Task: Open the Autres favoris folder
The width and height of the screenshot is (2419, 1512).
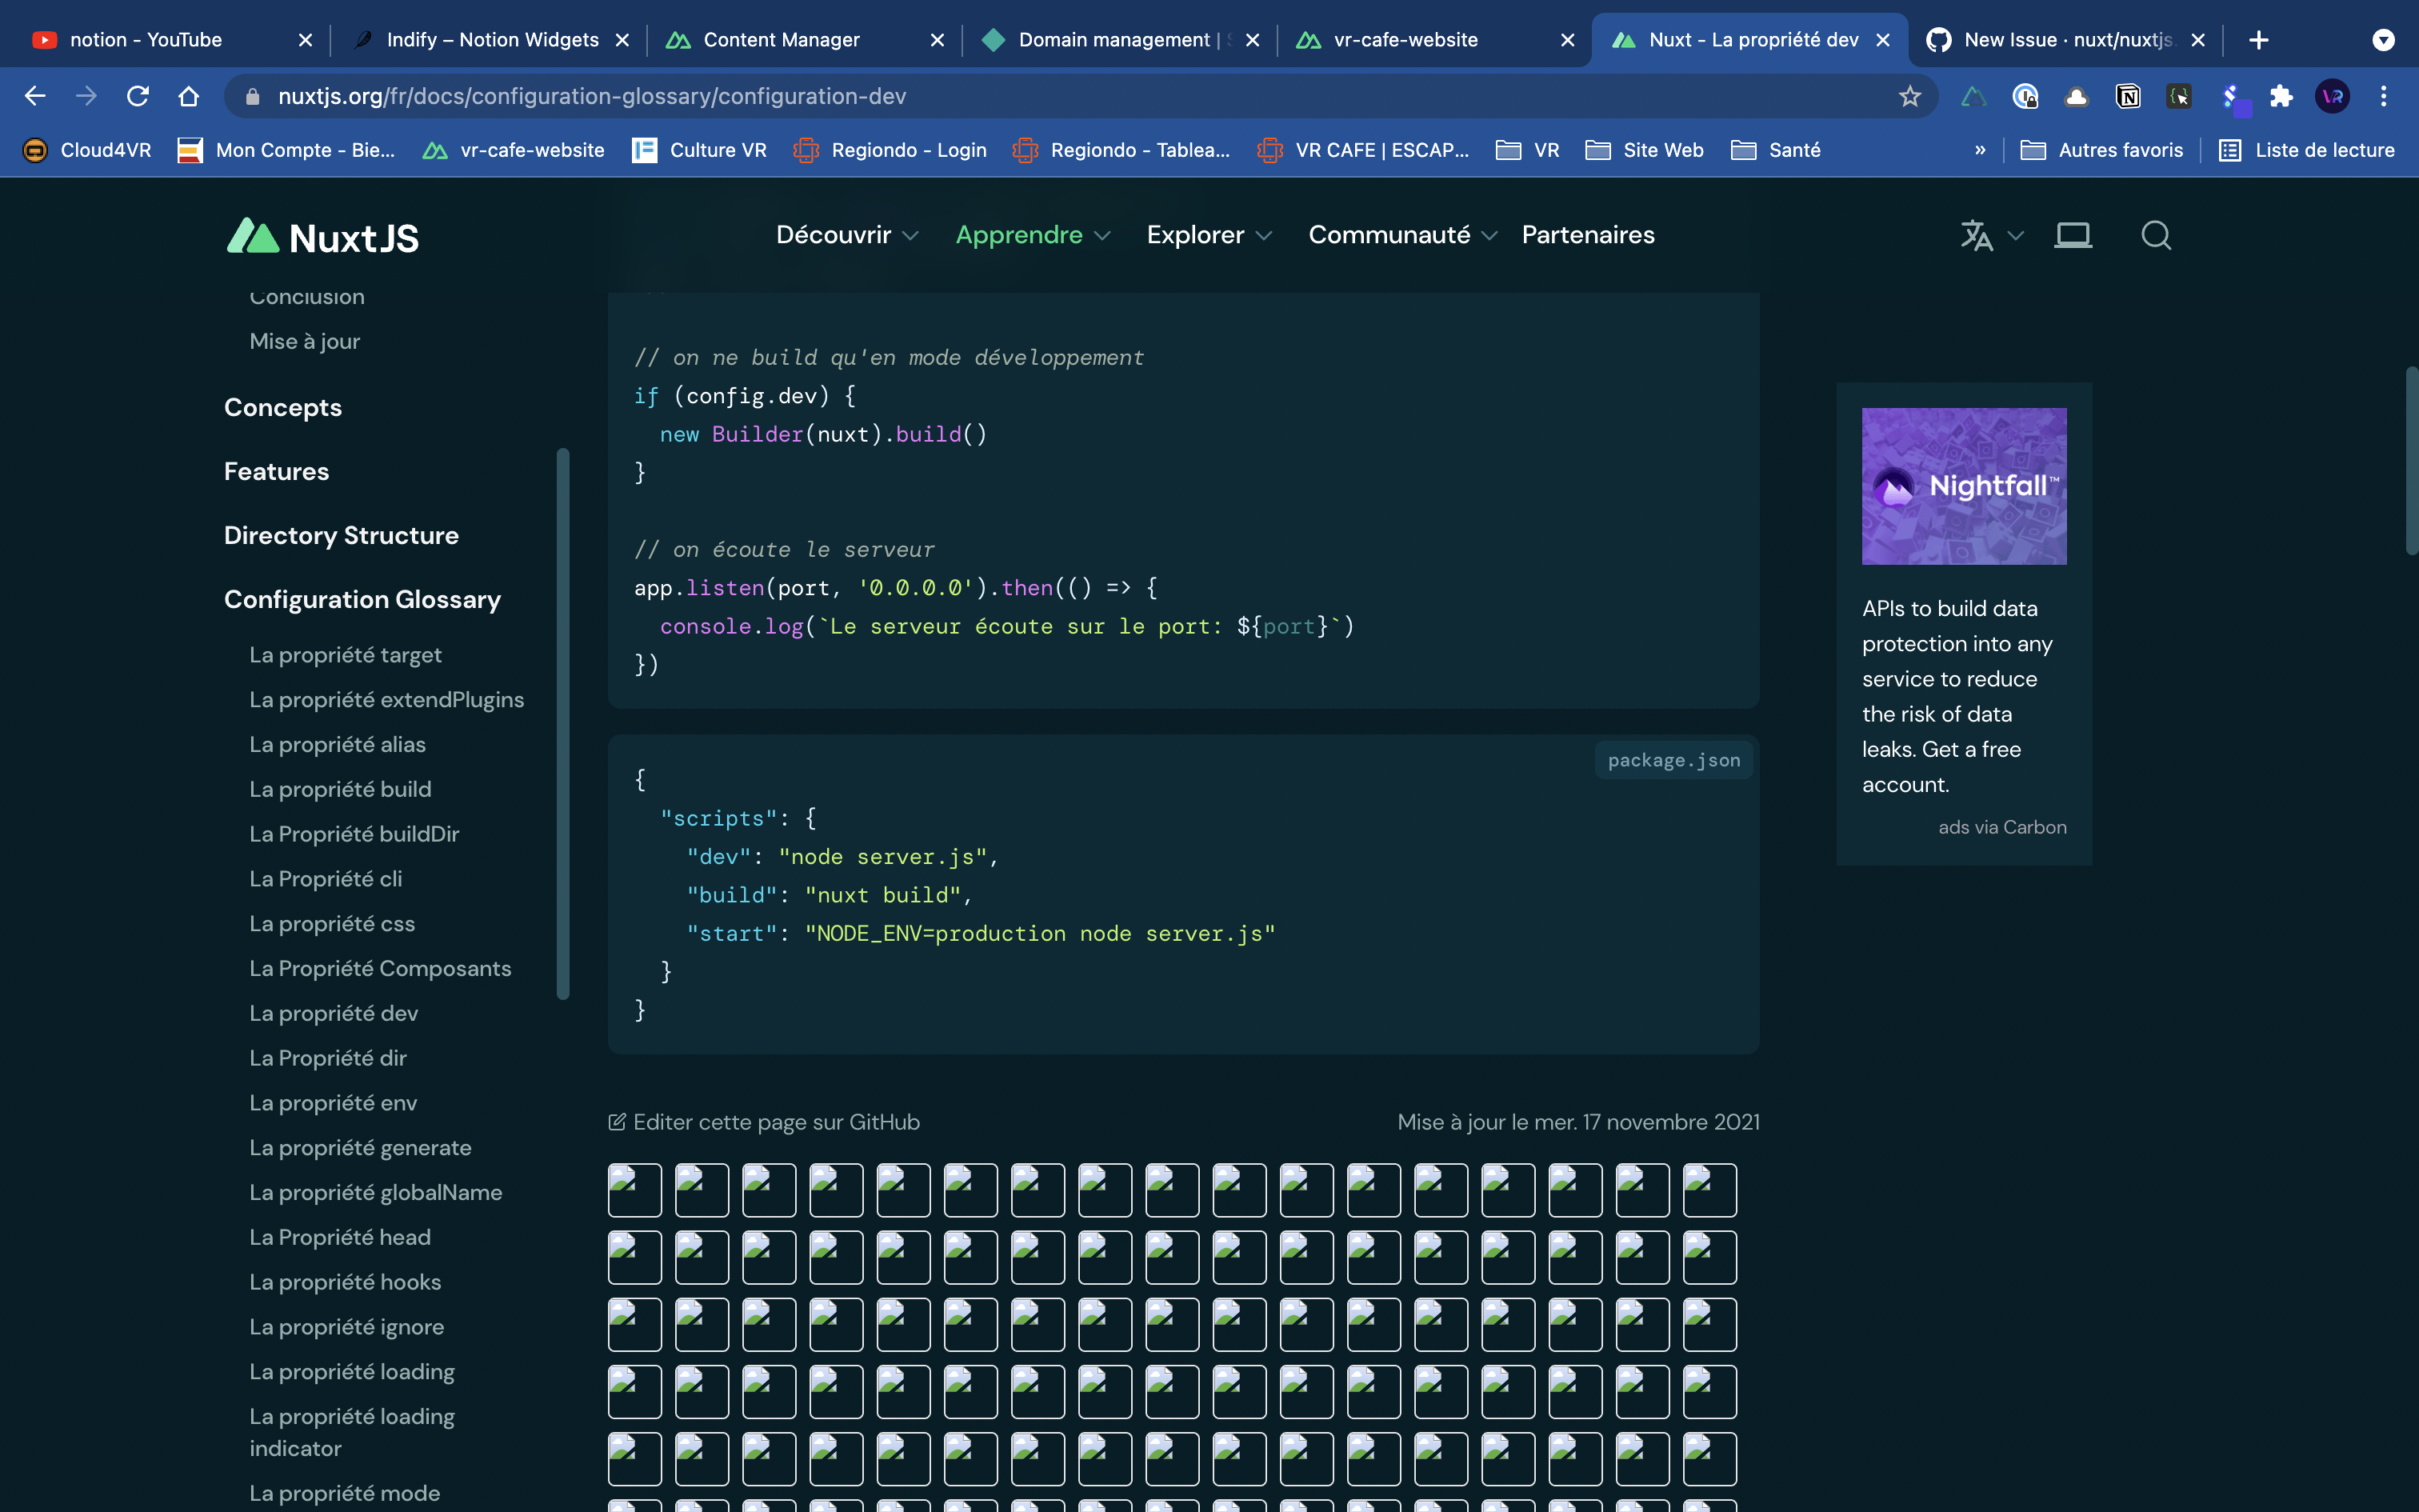Action: pyautogui.click(x=2101, y=150)
